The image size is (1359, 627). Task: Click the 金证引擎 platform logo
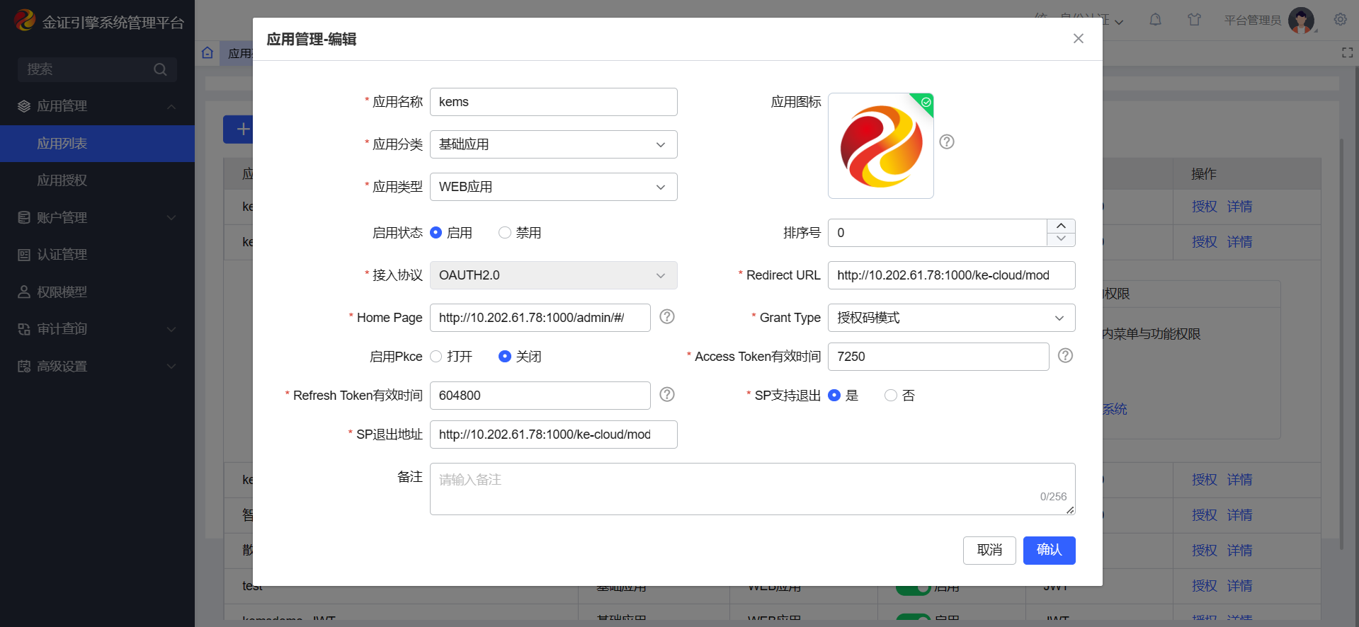point(25,21)
